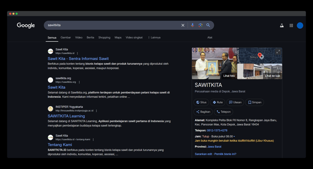Click the Situs button in knowledge panel

201,102
